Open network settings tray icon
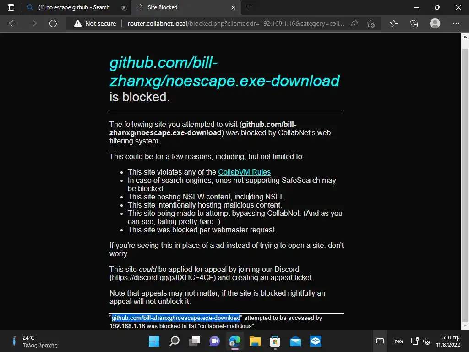The height and width of the screenshot is (352, 469). point(414,341)
